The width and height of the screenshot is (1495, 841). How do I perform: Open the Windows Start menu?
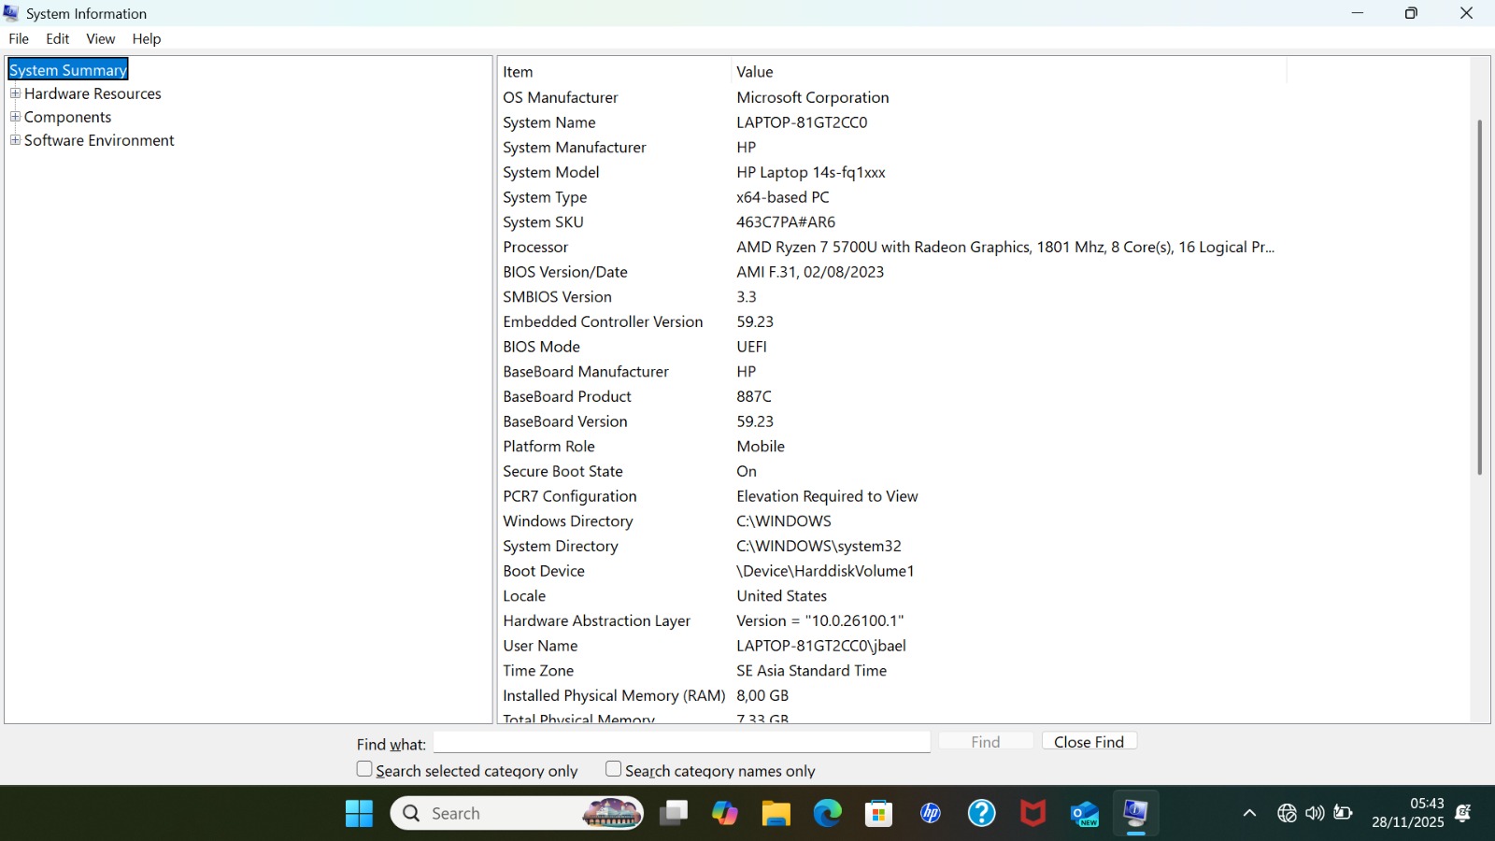[359, 813]
